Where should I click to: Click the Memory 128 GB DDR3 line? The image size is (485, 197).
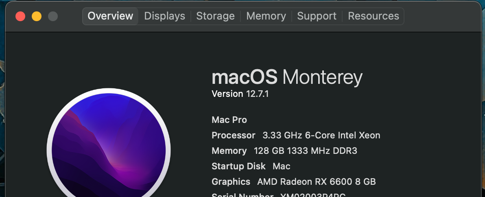(x=284, y=151)
